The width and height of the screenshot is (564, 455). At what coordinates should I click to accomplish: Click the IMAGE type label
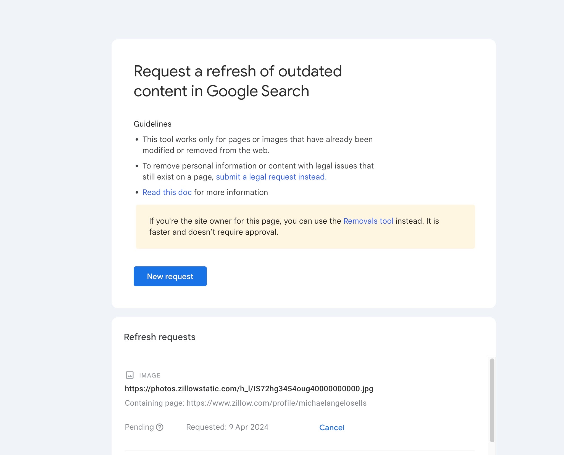coord(150,375)
